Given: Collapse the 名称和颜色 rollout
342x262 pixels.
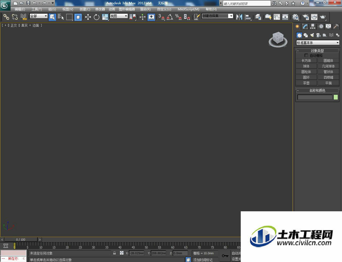Looking at the screenshot, I should 317,90.
